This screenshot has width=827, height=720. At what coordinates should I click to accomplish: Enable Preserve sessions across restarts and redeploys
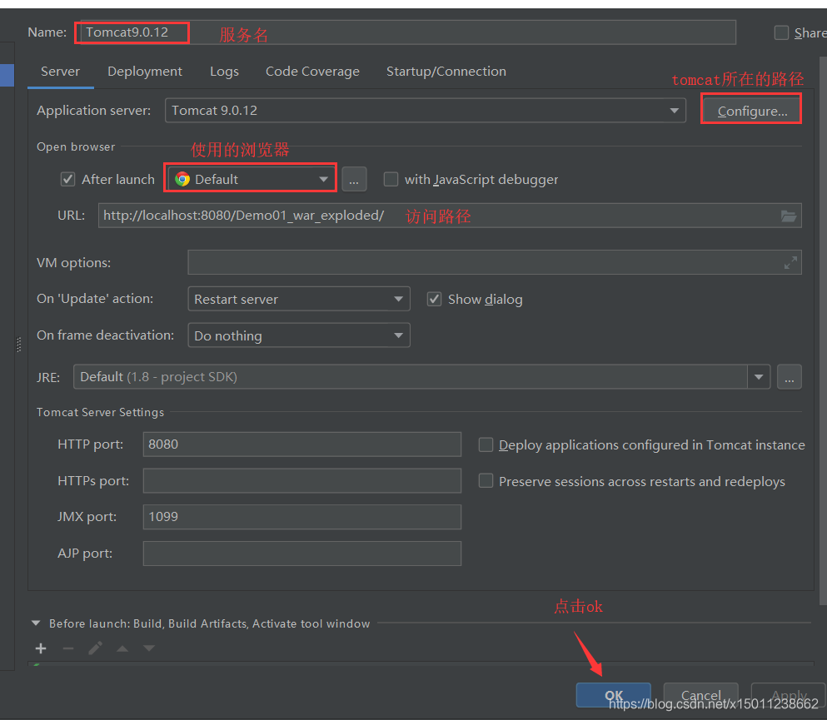[486, 481]
